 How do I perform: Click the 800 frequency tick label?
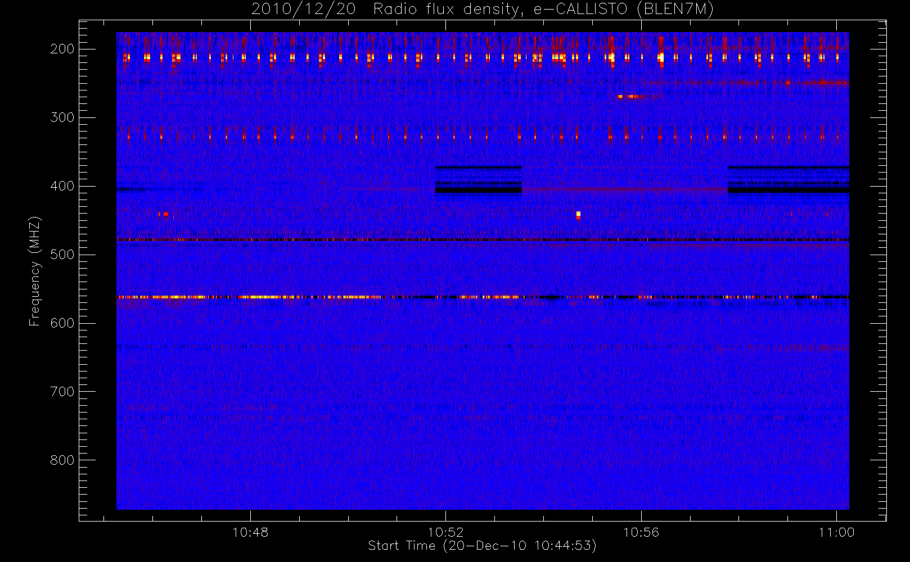coord(62,460)
